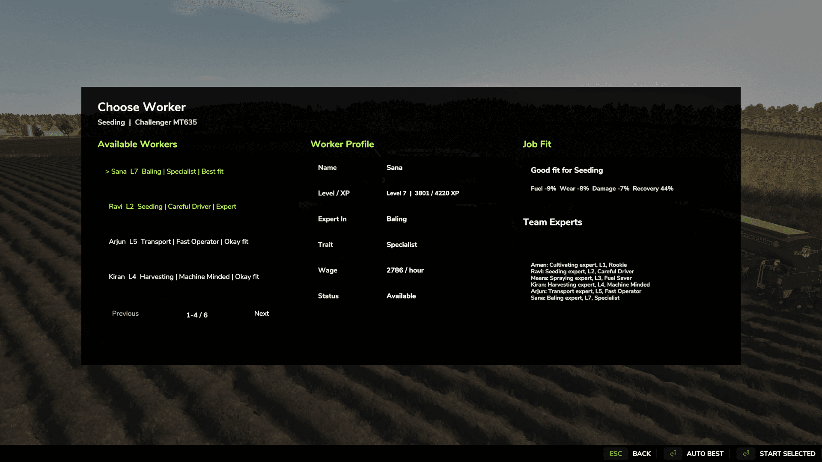Click the 1-4 / 6 page indicator
822x462 pixels.
197,315
